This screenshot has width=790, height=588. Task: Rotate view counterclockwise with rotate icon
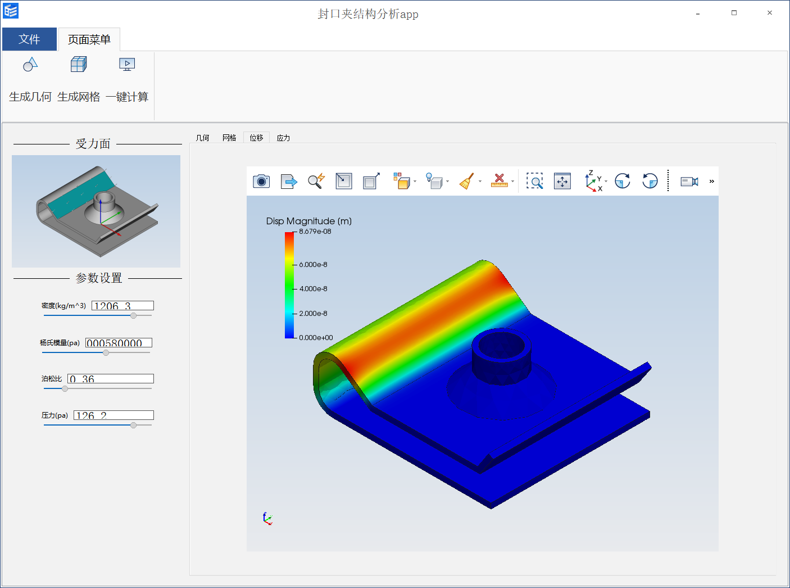click(x=650, y=181)
